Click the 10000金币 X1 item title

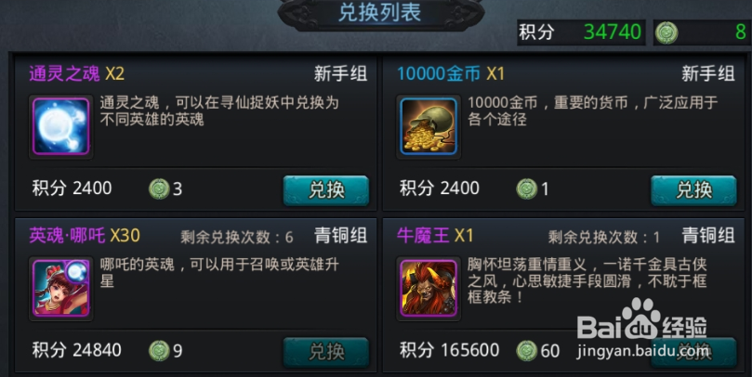point(451,73)
